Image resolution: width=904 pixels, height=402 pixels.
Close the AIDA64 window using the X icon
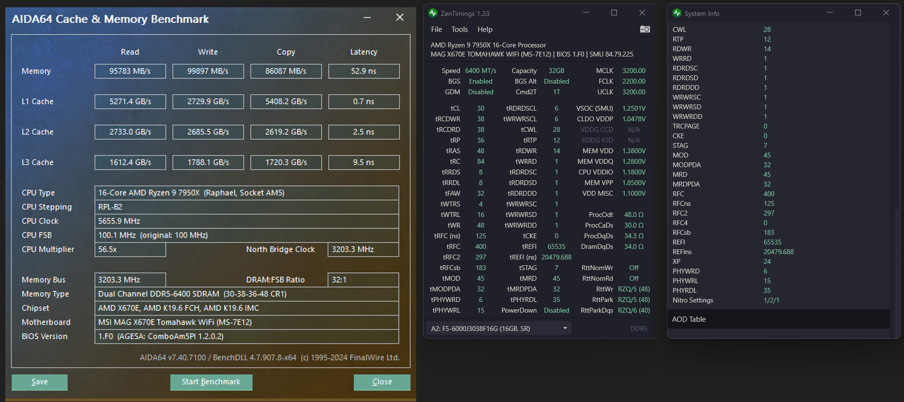[x=400, y=17]
